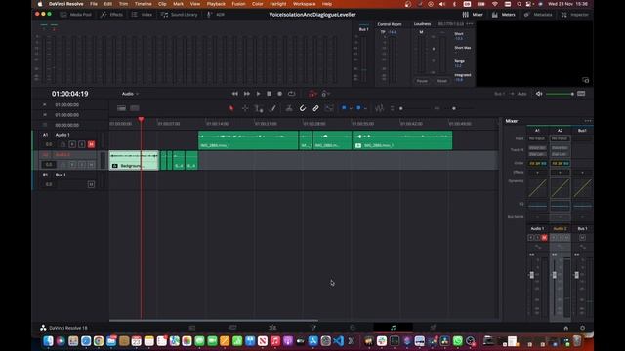The width and height of the screenshot is (625, 351).
Task: Open the Fusion menu
Action: coord(238,4)
